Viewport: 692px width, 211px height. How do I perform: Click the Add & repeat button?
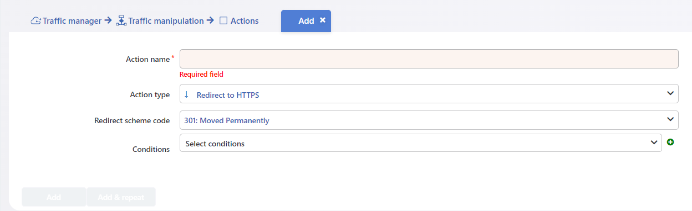pos(121,197)
